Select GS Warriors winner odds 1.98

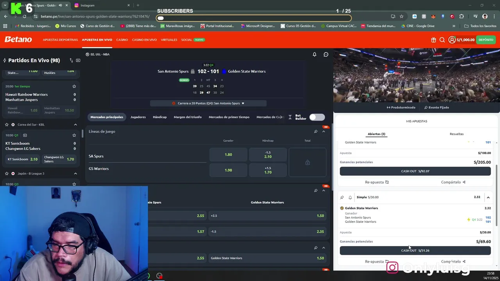click(x=229, y=170)
